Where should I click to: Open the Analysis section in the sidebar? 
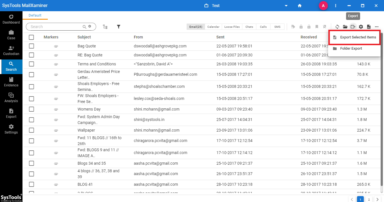click(11, 98)
